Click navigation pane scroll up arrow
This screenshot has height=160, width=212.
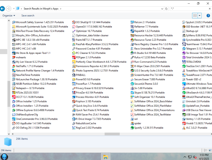coord(9,21)
